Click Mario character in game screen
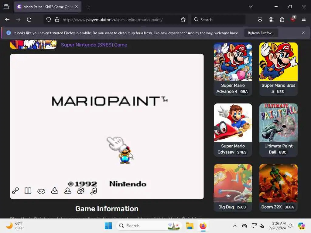Screen dimensions: 311x233 125,156
